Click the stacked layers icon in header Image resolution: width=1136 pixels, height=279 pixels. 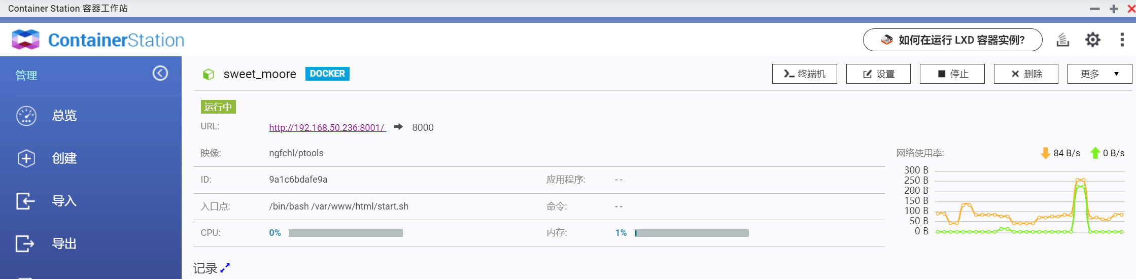pos(1063,40)
